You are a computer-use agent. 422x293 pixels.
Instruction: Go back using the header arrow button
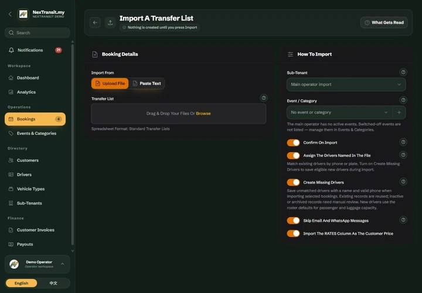pos(96,23)
